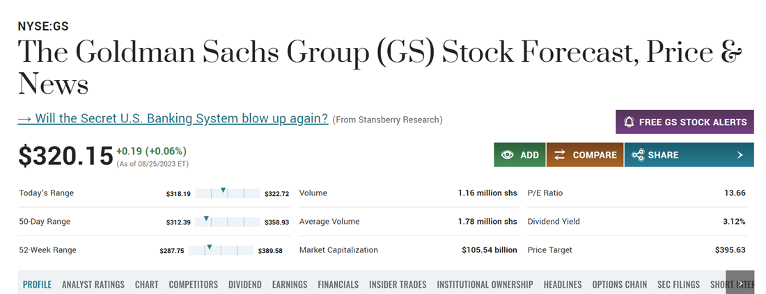Click the share network icon
766x294 pixels.
(x=637, y=155)
